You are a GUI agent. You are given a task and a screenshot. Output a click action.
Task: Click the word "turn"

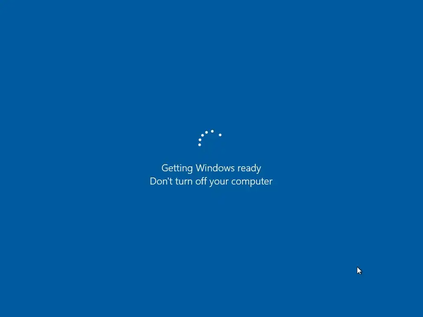[x=184, y=182]
